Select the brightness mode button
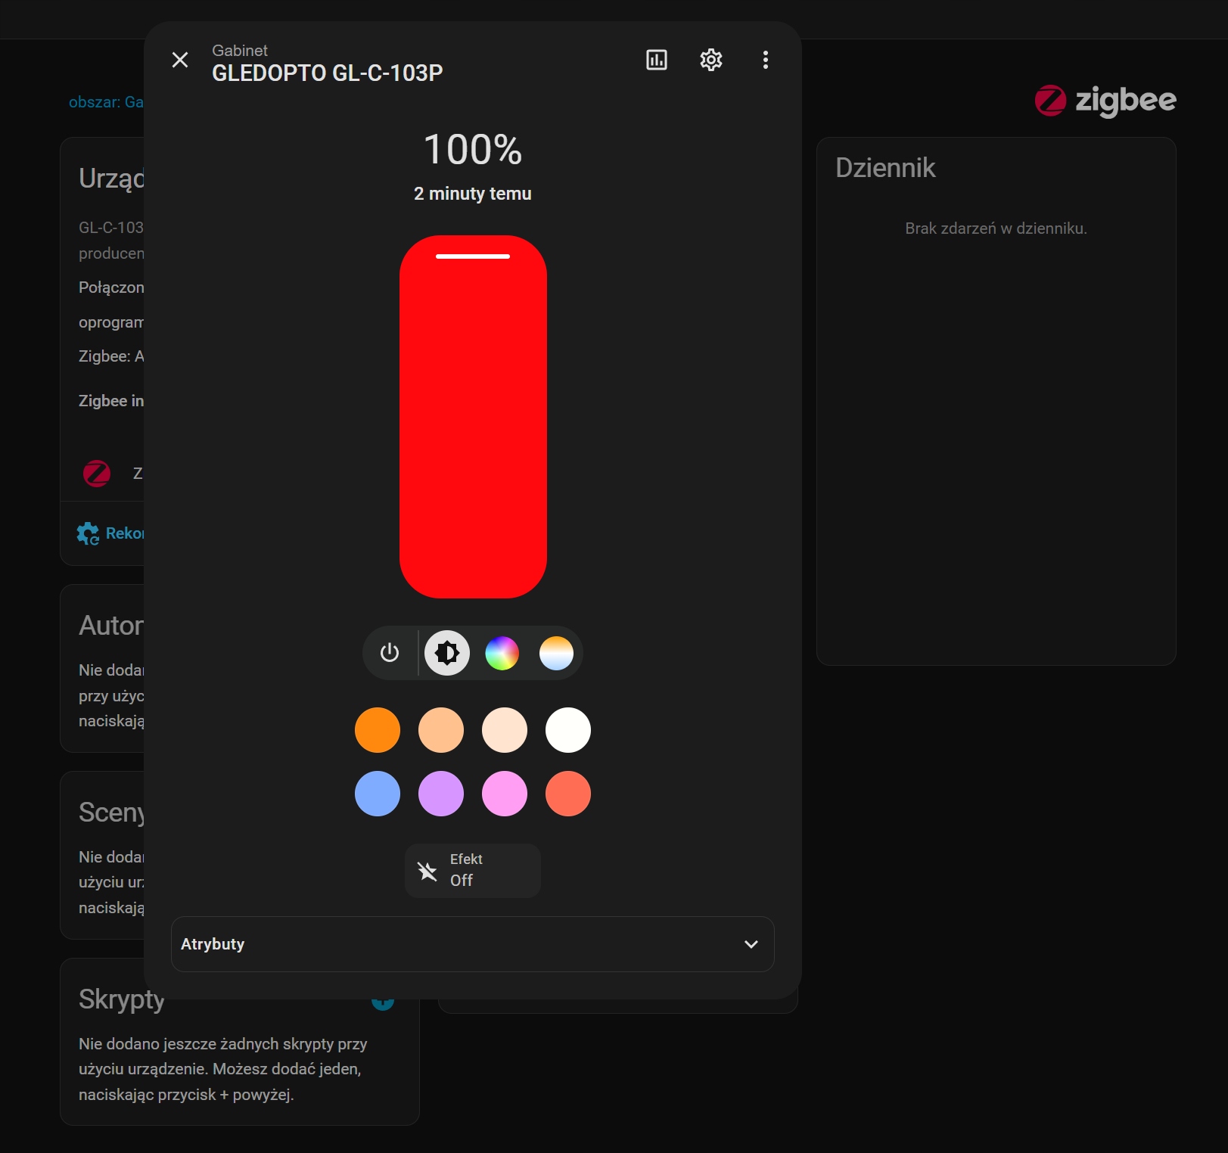 (447, 653)
